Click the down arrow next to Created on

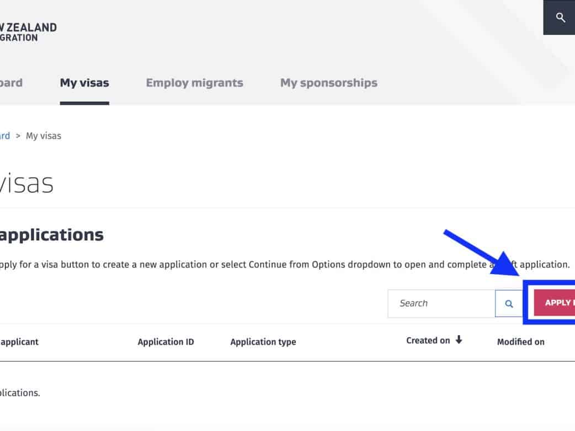pos(459,341)
